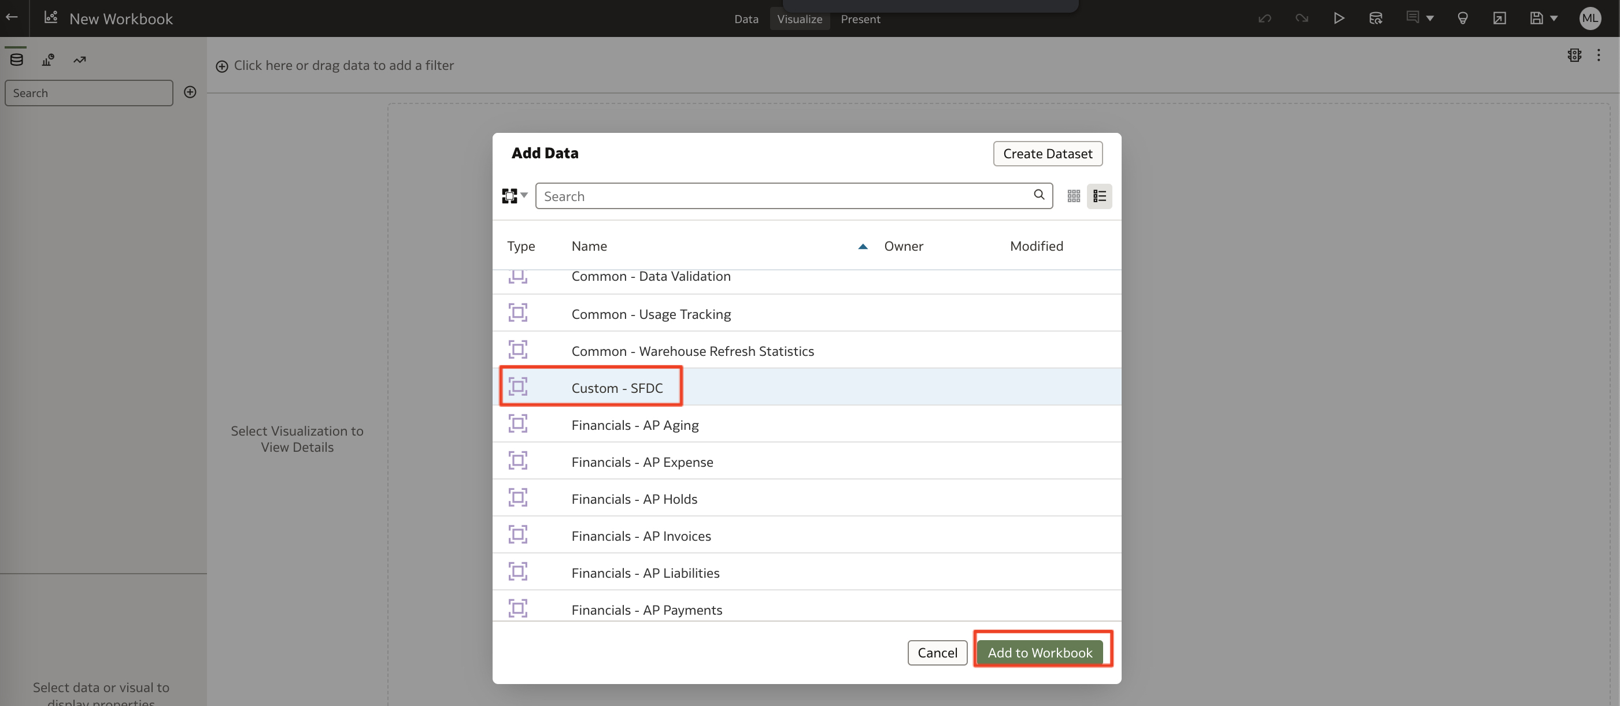1620x706 pixels.
Task: Switch to the Data tab
Action: coord(745,20)
